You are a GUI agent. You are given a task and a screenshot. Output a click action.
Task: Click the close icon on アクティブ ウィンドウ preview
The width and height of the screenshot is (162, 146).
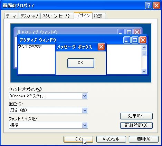(143, 40)
